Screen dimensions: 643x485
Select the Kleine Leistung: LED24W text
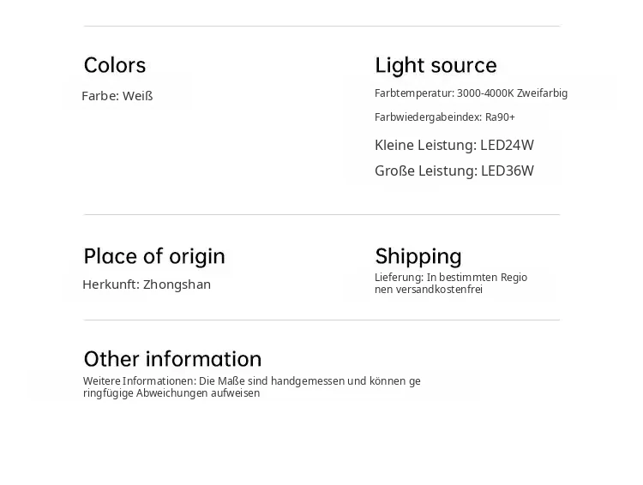click(454, 145)
